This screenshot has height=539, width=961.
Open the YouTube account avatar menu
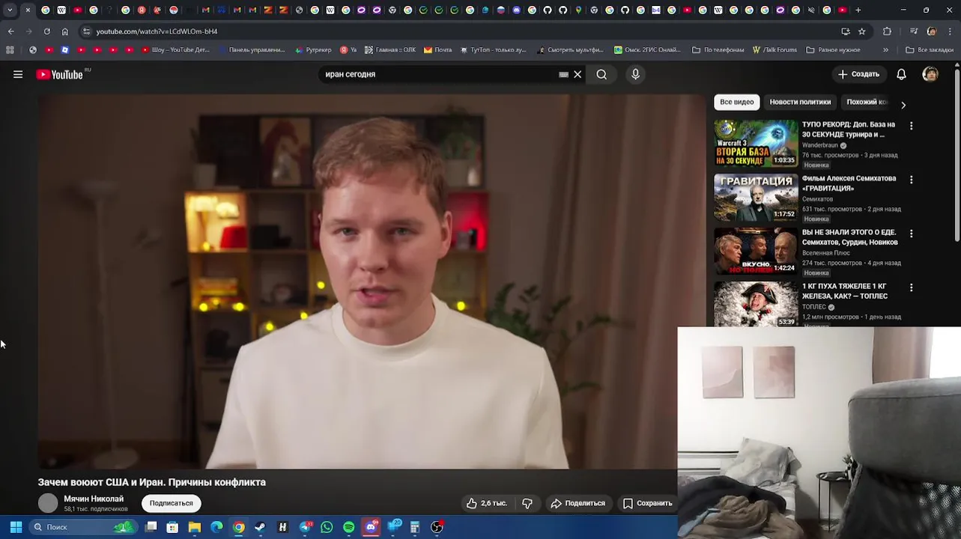pos(930,74)
